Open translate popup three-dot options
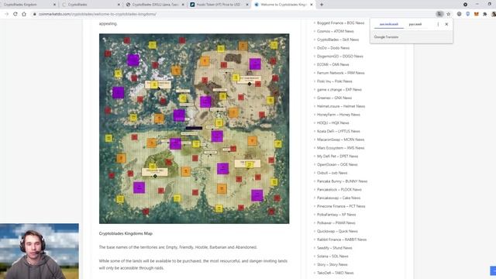Image resolution: width=496 pixels, height=279 pixels. coord(438,24)
